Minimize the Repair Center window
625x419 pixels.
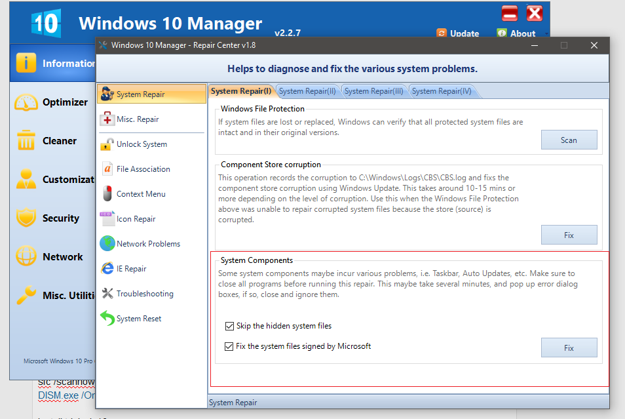pyautogui.click(x=535, y=45)
